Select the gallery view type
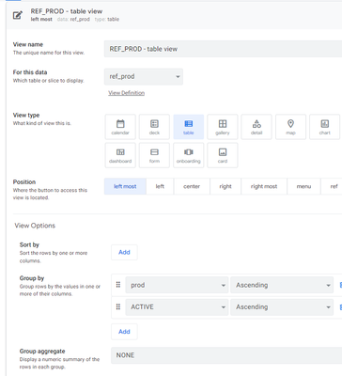 pyautogui.click(x=223, y=127)
